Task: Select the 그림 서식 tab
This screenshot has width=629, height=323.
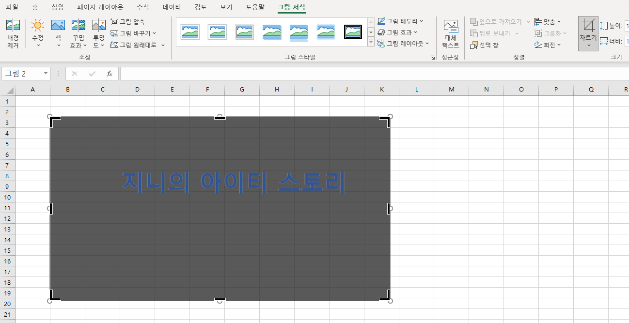Action: 292,7
